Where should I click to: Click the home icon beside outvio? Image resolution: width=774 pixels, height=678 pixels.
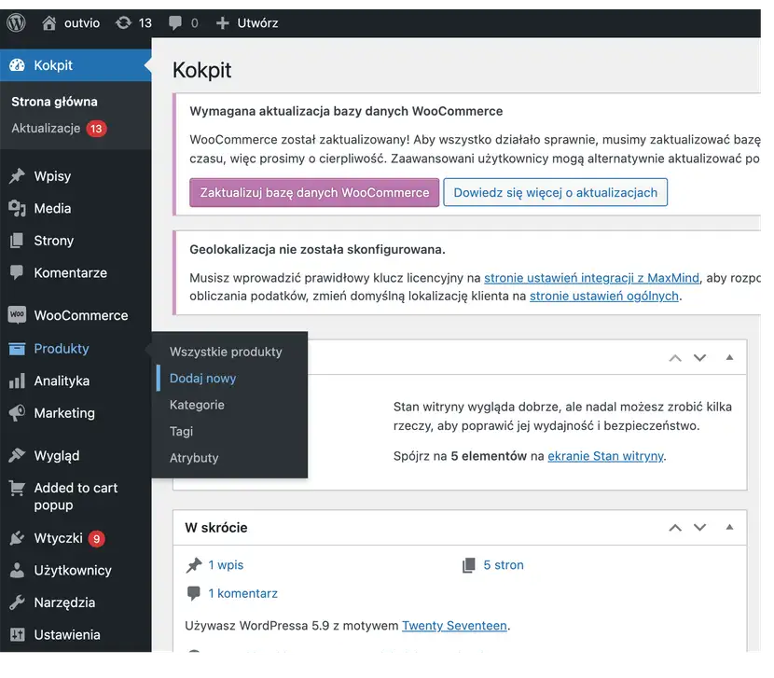point(48,22)
